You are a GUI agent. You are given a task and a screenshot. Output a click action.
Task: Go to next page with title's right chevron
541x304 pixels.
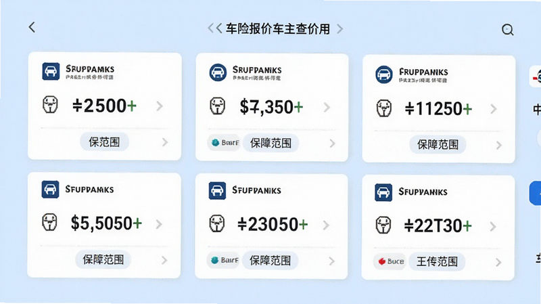pyautogui.click(x=340, y=28)
